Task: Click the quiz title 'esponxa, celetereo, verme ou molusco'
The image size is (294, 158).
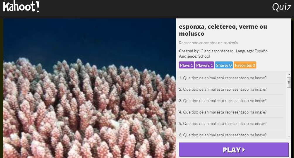Action: (x=223, y=30)
